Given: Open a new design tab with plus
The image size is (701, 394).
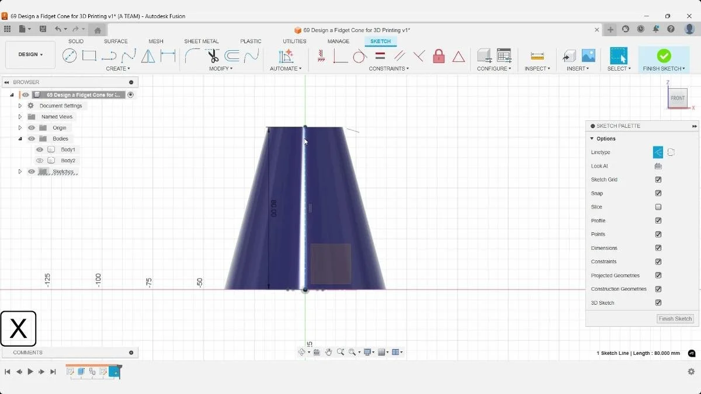Looking at the screenshot, I should [610, 29].
